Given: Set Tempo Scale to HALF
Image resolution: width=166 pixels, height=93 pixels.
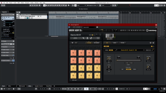Looking at the screenshot, I should click(122, 69).
